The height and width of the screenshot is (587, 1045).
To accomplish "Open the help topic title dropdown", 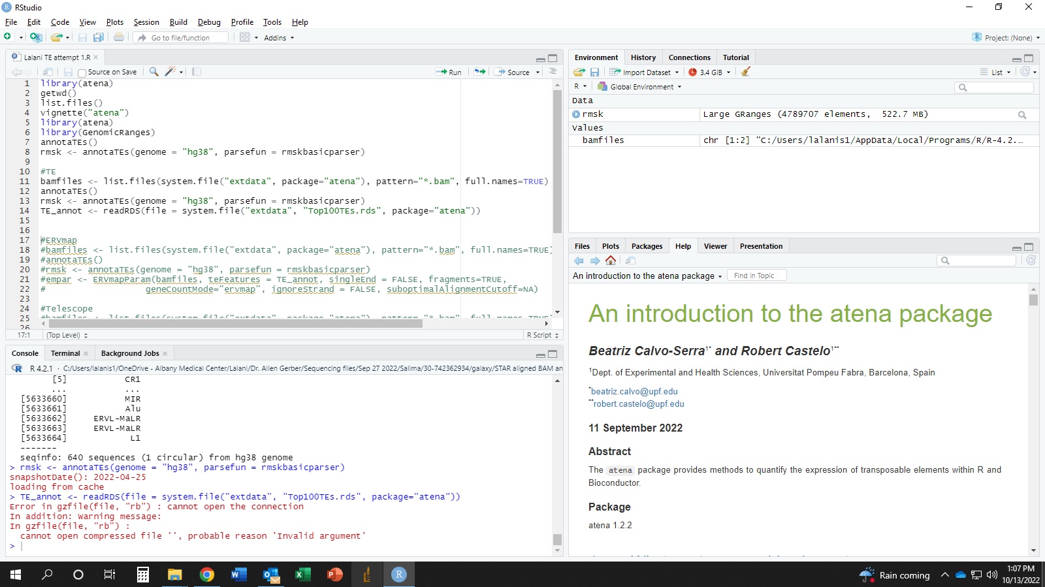I will [647, 276].
